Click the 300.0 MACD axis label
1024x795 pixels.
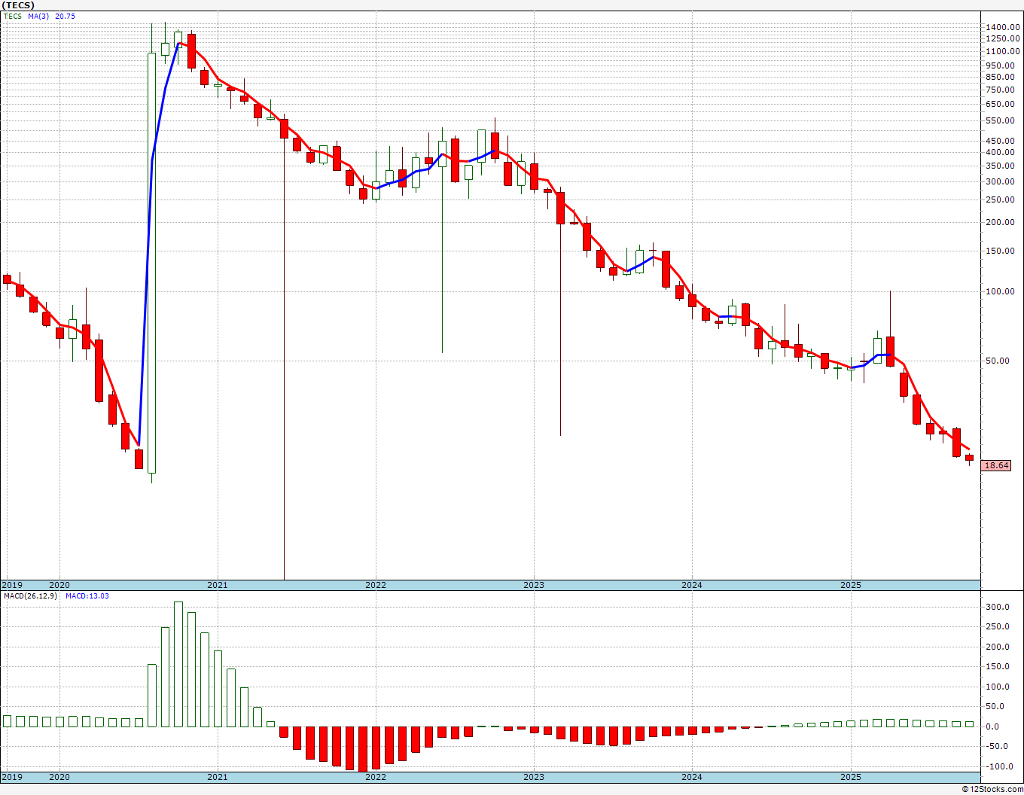(x=998, y=608)
